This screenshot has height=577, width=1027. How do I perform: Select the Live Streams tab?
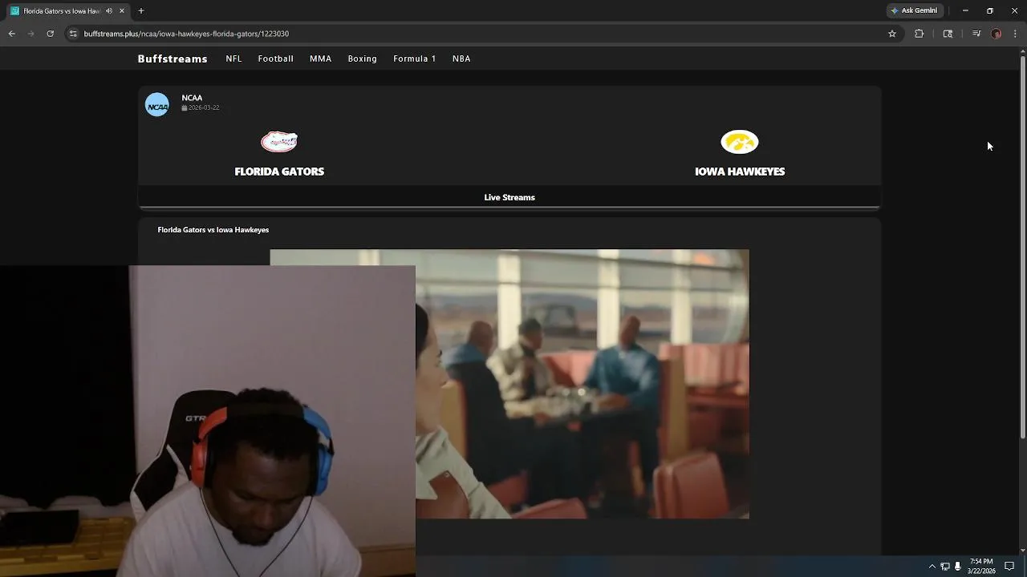509,197
